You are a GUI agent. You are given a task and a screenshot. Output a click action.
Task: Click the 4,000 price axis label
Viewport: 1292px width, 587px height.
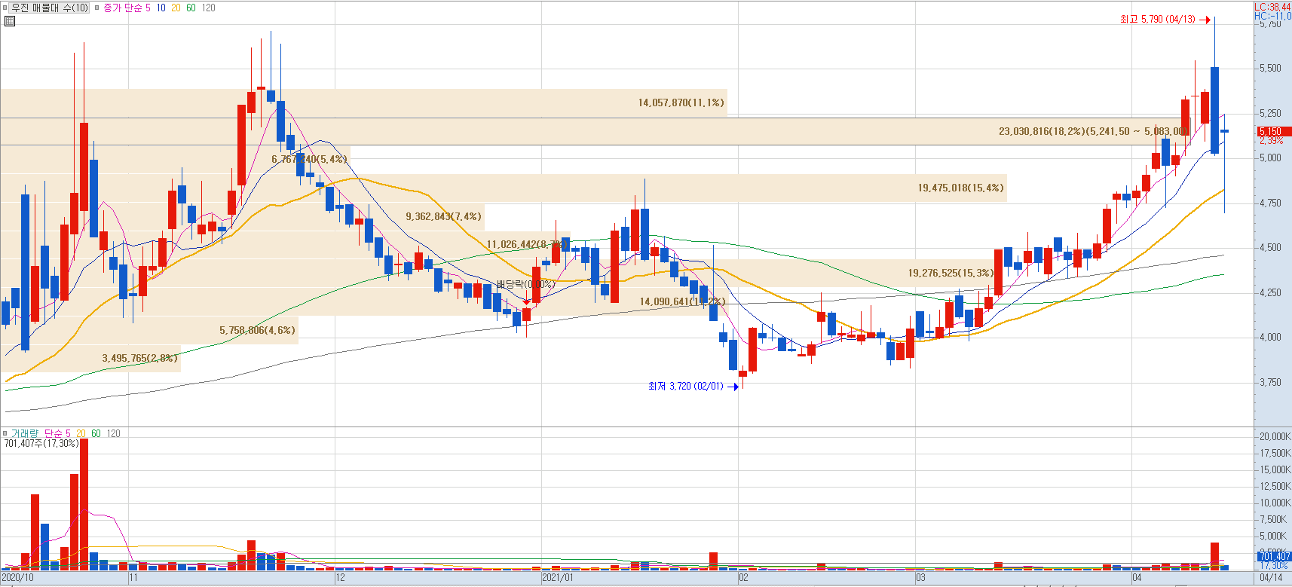pyautogui.click(x=1270, y=337)
